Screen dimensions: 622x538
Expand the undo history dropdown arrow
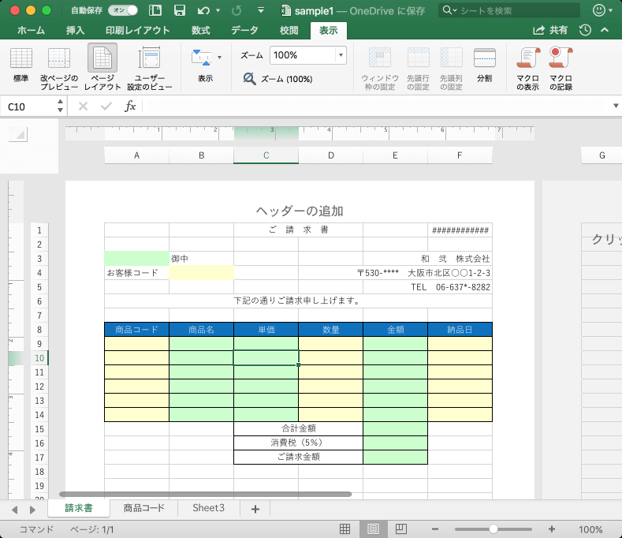point(218,11)
